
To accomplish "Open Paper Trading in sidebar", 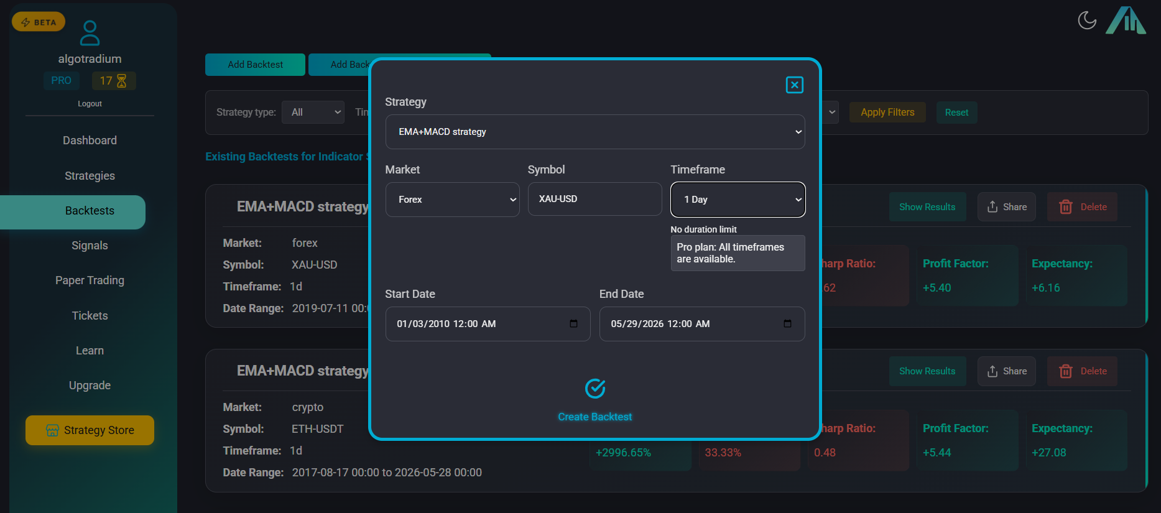I will 90,280.
